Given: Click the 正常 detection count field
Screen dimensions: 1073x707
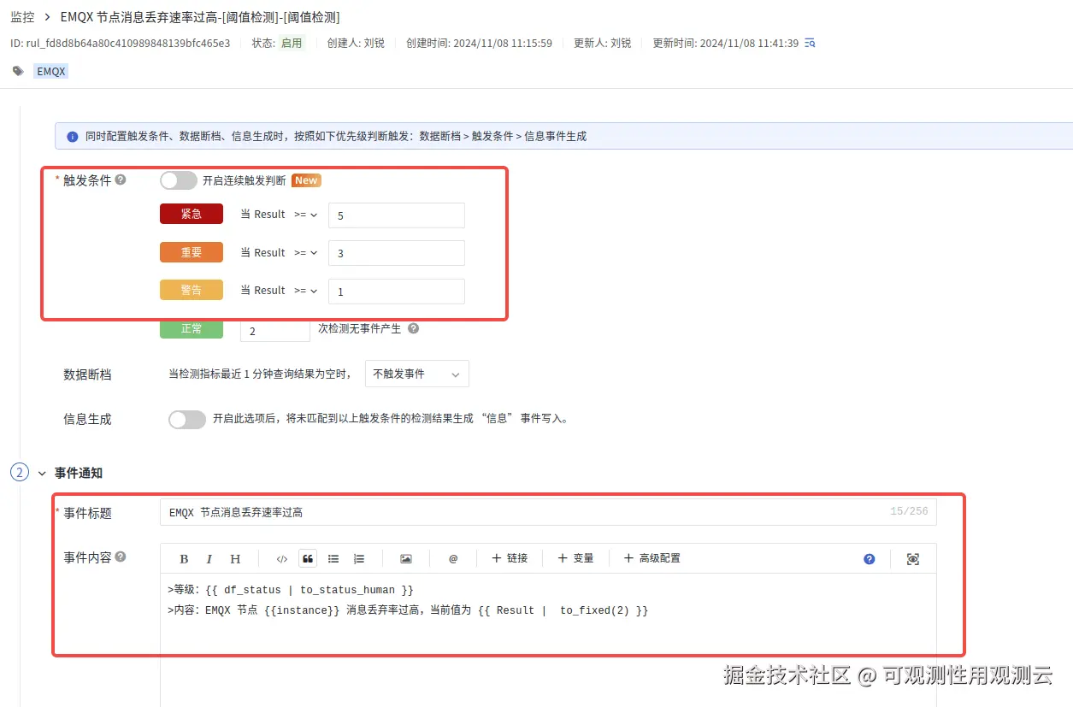Looking at the screenshot, I should point(275,330).
